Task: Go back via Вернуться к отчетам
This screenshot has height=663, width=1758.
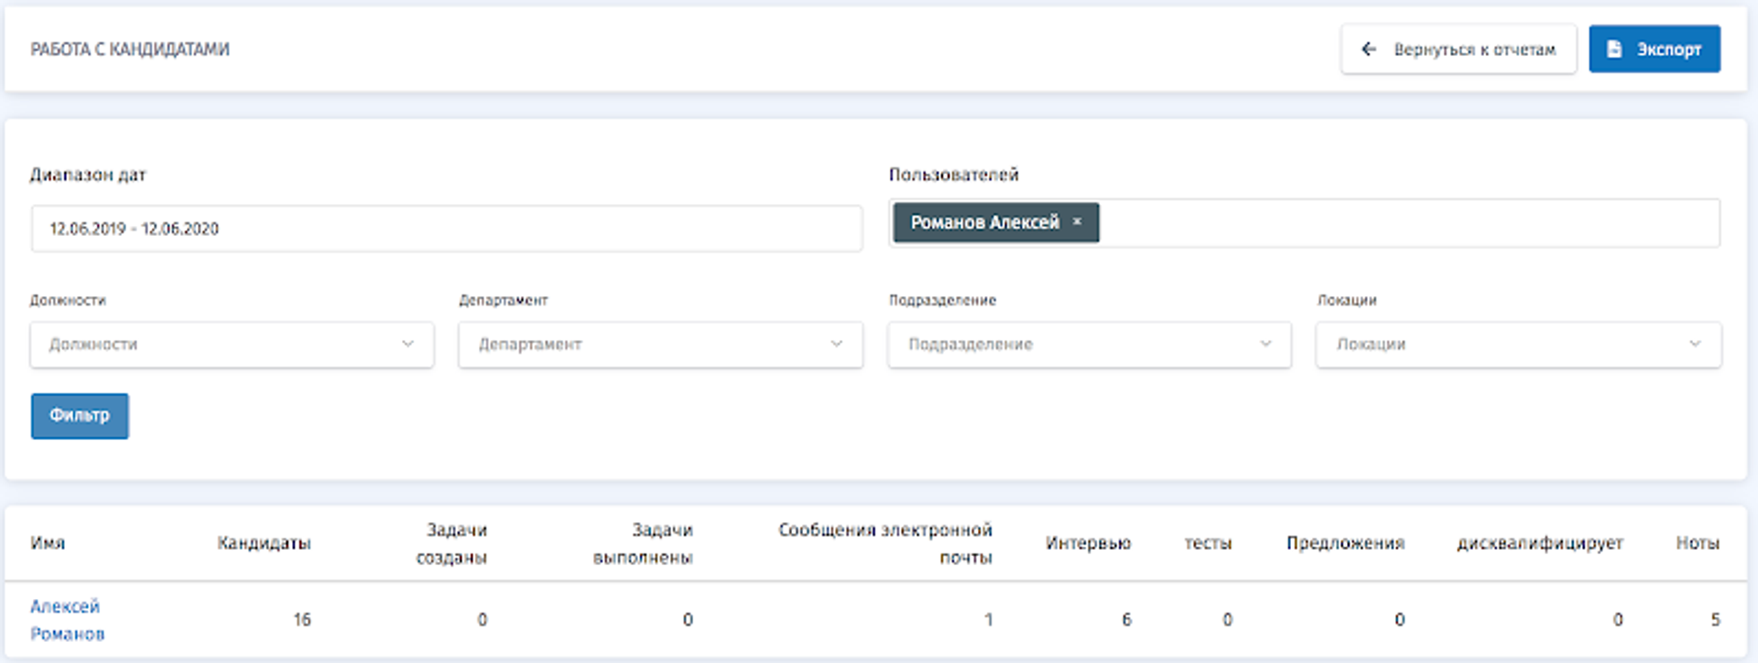Action: (1459, 49)
